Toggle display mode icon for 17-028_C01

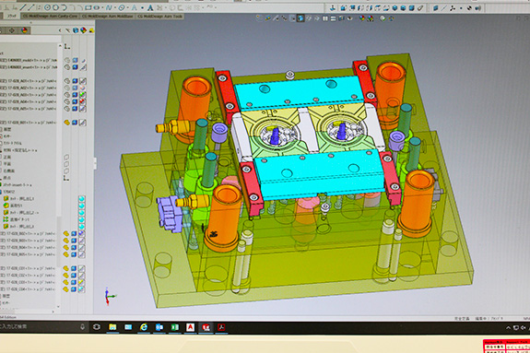coord(81,268)
